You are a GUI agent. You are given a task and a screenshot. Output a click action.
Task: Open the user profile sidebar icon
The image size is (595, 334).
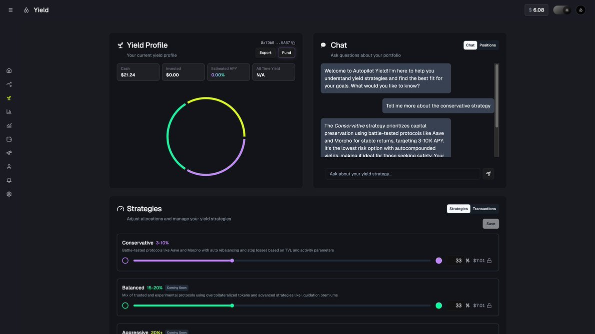click(x=9, y=167)
